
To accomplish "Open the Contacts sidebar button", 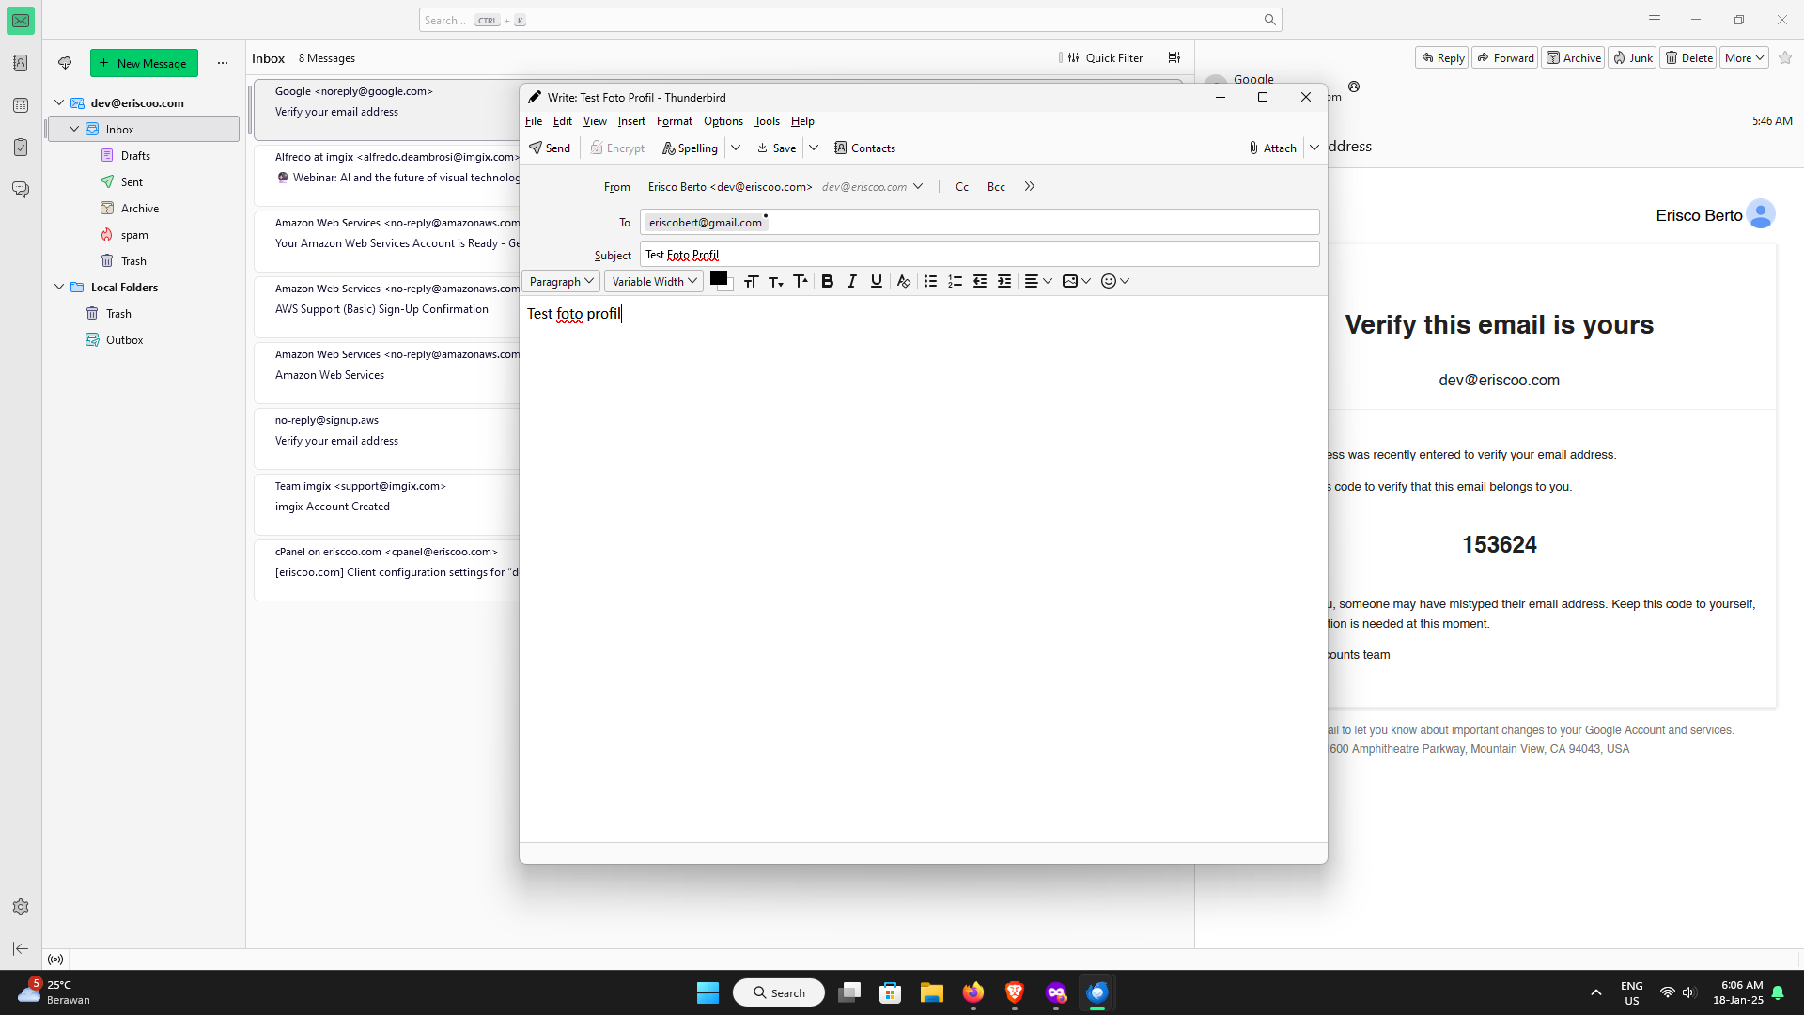I will (x=864, y=148).
